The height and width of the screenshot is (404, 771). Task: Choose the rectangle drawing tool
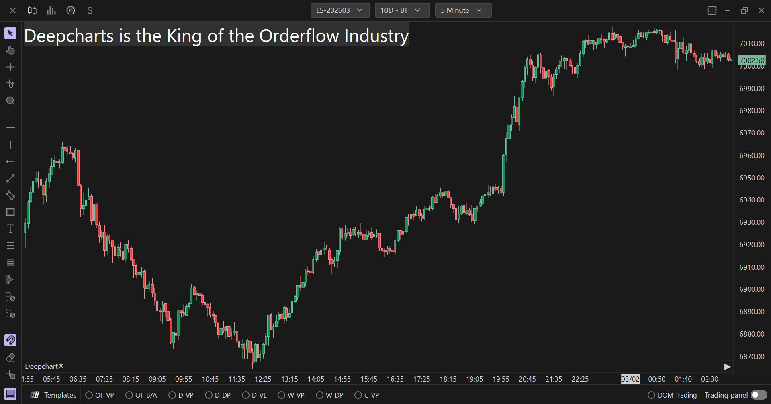coord(10,212)
